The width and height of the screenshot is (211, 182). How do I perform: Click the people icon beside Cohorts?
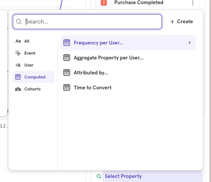tap(18, 89)
